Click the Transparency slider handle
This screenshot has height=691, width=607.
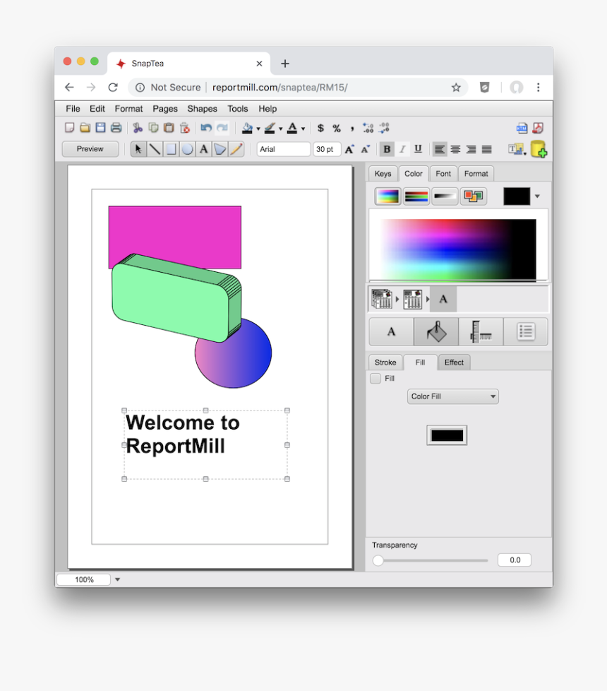pos(378,560)
